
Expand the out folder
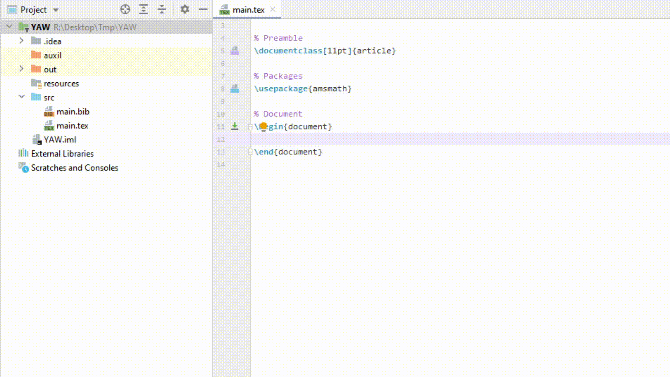(21, 69)
